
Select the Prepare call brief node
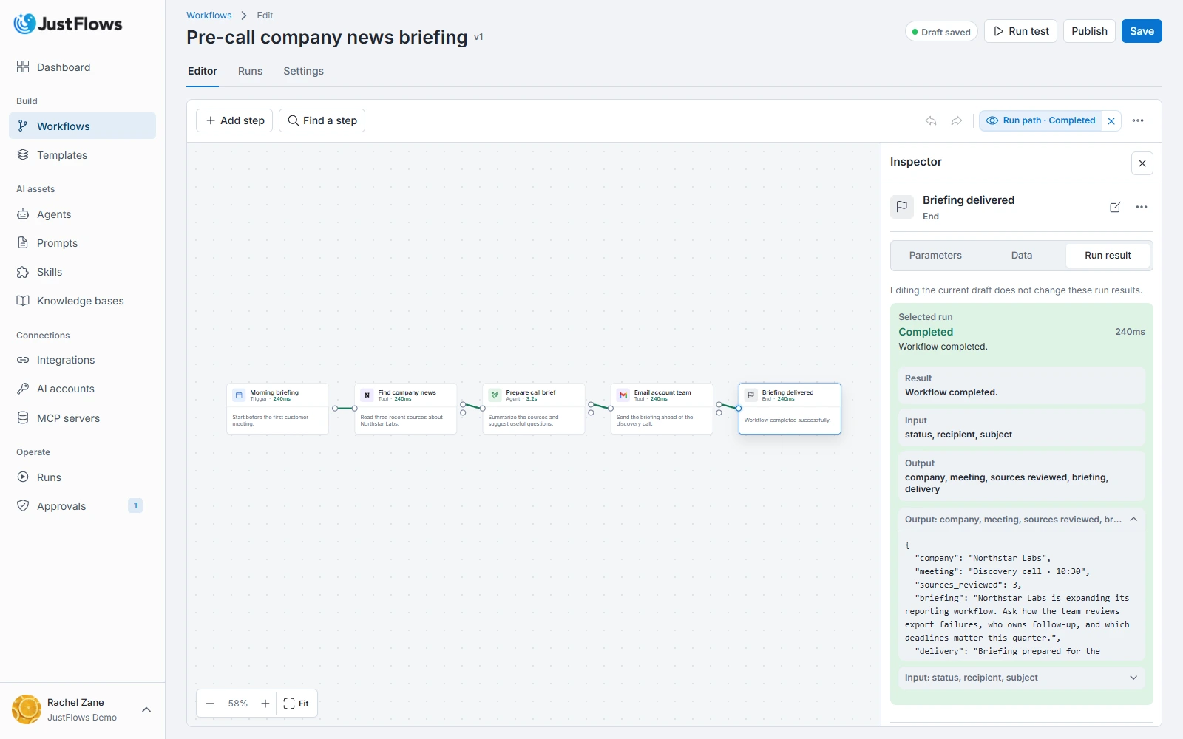[x=533, y=409]
